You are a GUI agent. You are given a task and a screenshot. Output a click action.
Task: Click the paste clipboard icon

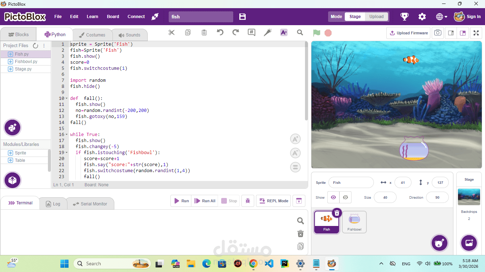[204, 33]
